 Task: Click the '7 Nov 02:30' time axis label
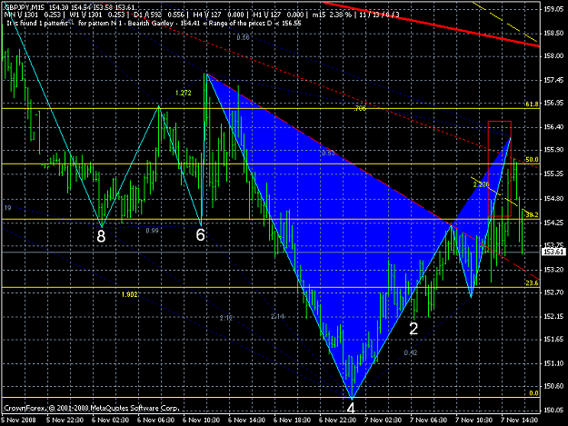point(383,420)
